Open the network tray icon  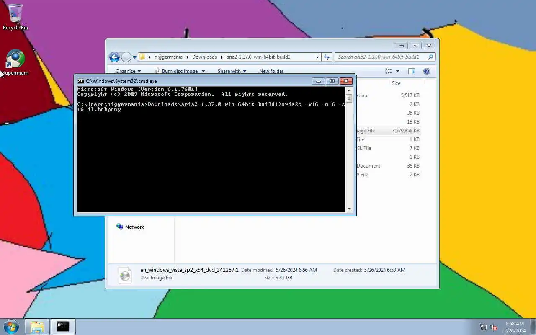(484, 327)
